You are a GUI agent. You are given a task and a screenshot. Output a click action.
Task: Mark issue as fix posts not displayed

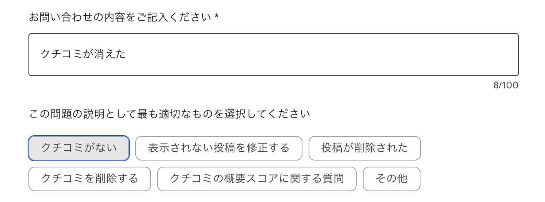pyautogui.click(x=219, y=148)
